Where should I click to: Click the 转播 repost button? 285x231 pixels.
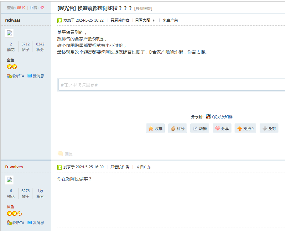tap(199, 129)
